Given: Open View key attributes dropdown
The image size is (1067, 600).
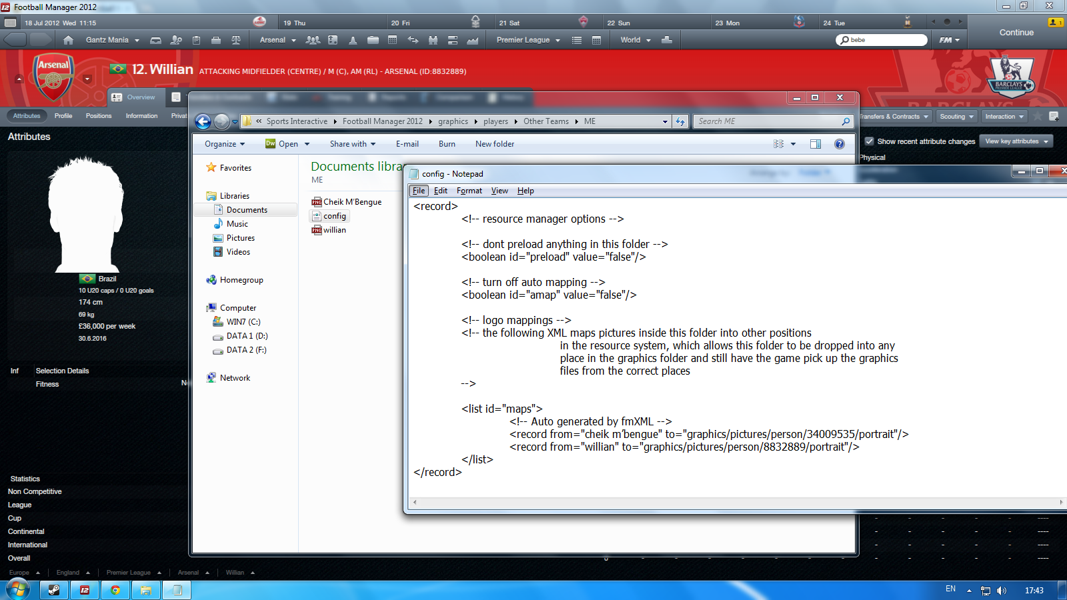Looking at the screenshot, I should (1016, 141).
